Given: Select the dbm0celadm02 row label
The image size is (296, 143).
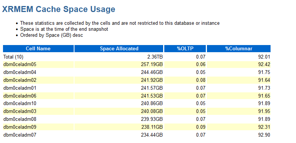Looking at the screenshot, I should (x=19, y=80).
